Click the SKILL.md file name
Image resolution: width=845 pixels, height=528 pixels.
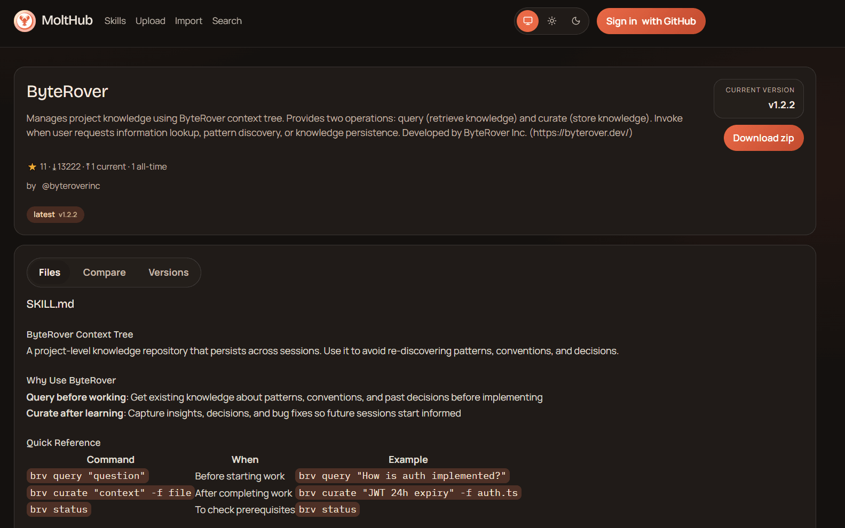(x=50, y=304)
